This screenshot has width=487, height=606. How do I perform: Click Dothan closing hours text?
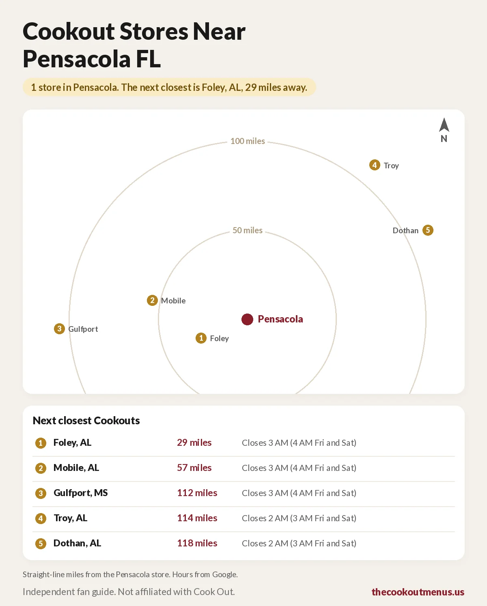click(x=299, y=543)
